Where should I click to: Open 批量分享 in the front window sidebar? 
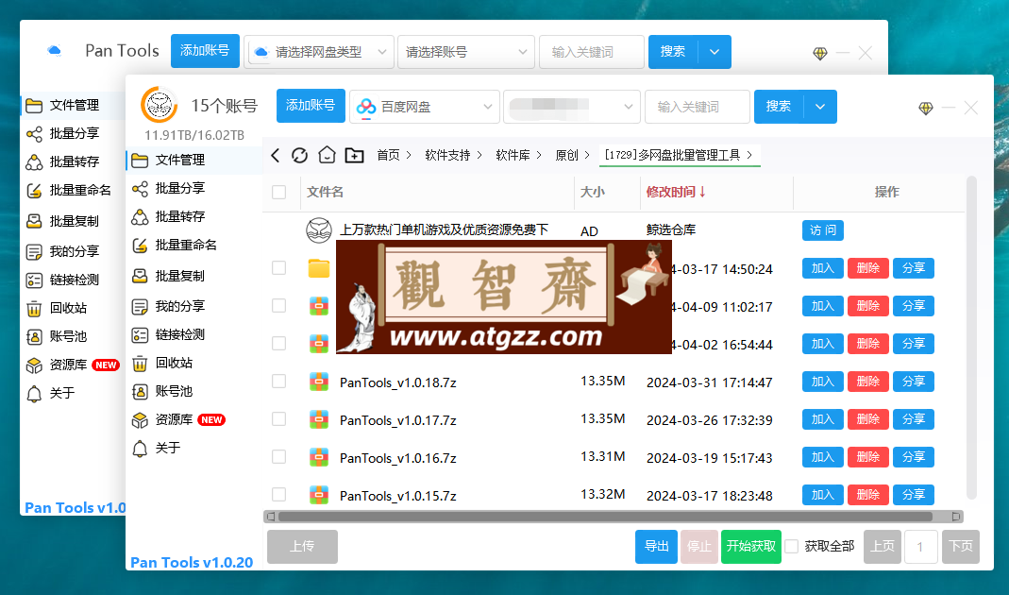pos(179,188)
